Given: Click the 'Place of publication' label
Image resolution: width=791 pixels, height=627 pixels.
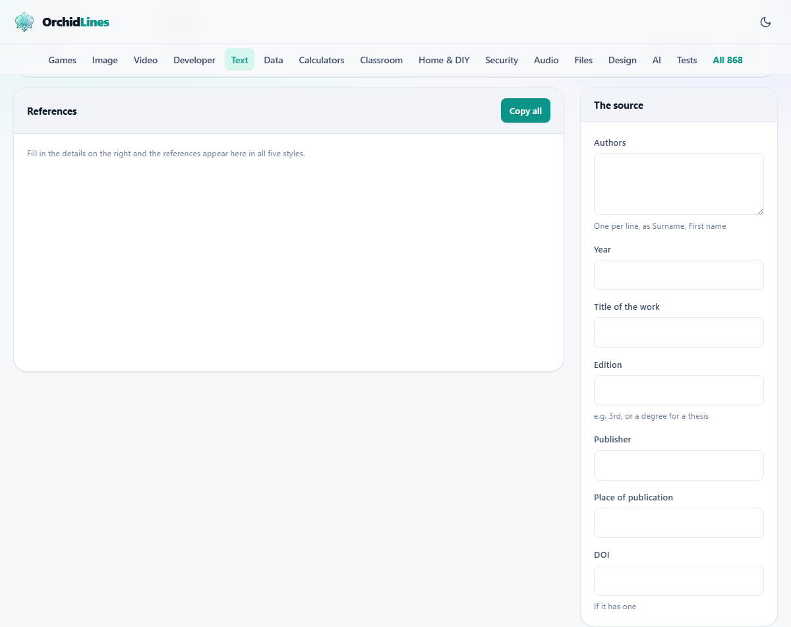Looking at the screenshot, I should [x=633, y=497].
